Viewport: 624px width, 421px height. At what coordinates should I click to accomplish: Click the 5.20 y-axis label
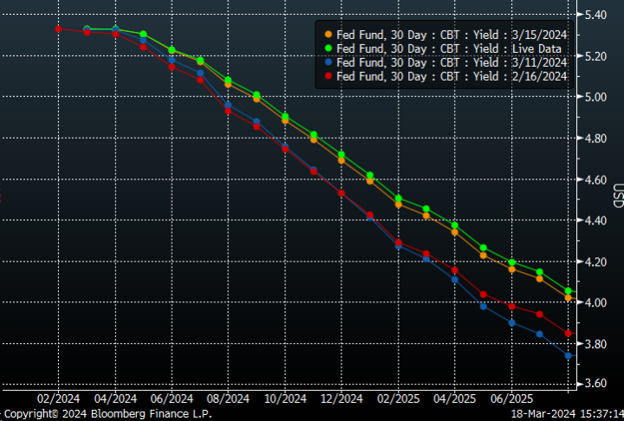click(x=595, y=56)
